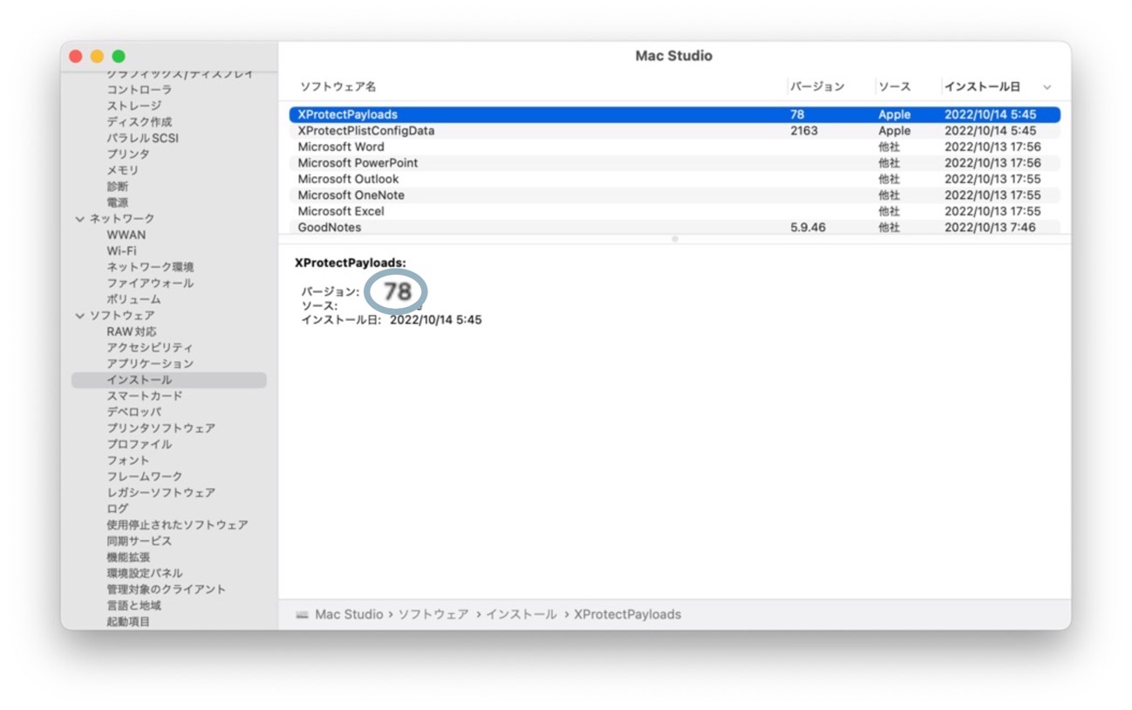Select プロファイル in sidebar

point(140,444)
